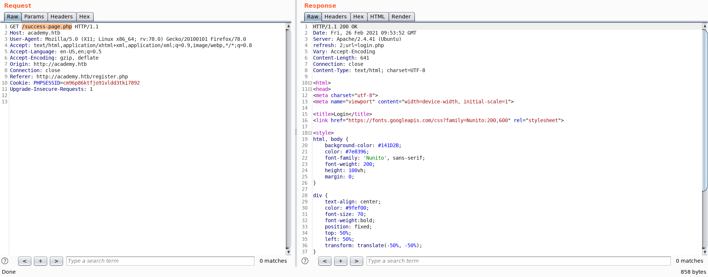
Task: Go to next match in Response search
Action: [x=357, y=261]
